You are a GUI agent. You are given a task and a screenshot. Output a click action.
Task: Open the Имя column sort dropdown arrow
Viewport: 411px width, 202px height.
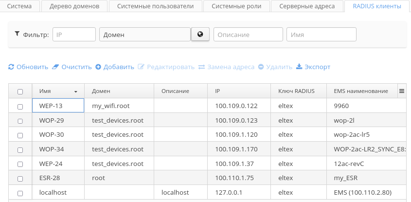tap(76, 92)
